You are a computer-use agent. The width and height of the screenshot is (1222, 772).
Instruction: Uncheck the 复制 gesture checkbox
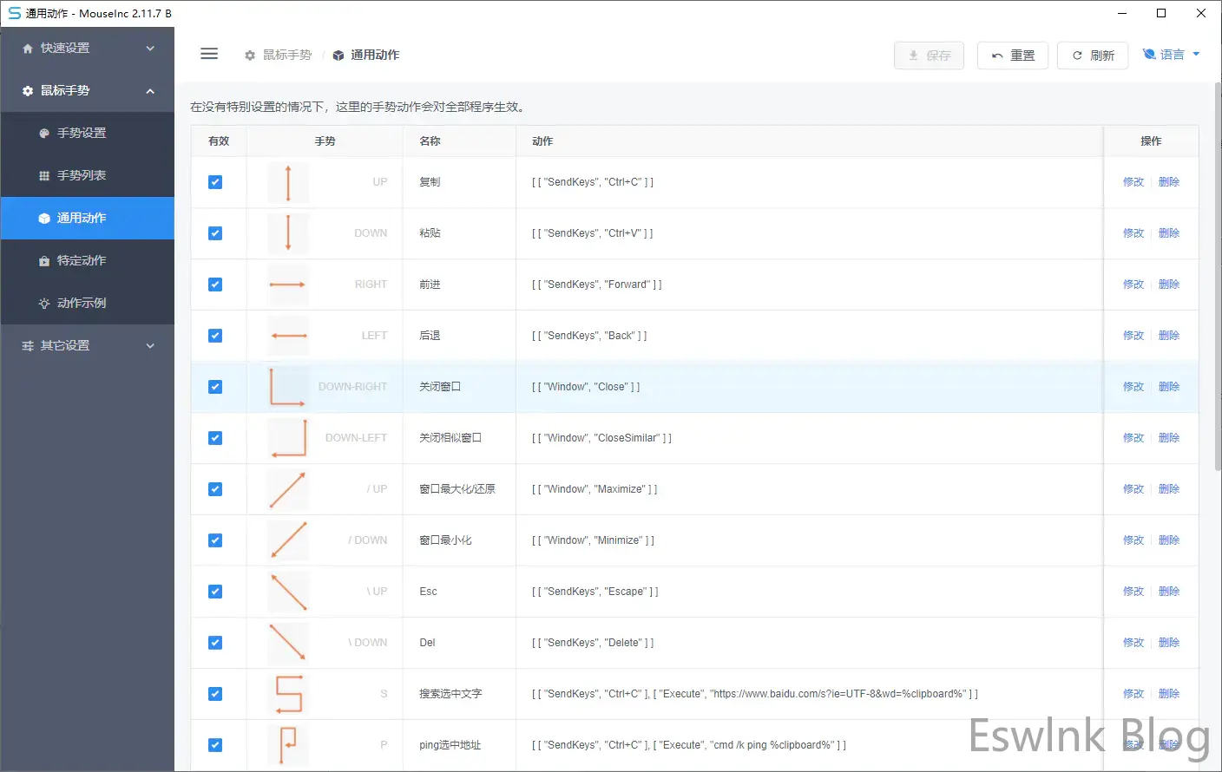click(x=215, y=182)
